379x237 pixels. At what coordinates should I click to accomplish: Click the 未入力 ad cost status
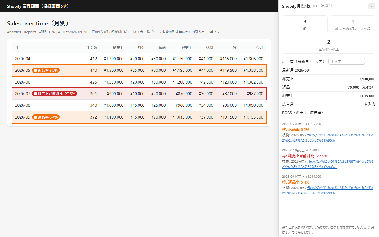tap(370, 104)
